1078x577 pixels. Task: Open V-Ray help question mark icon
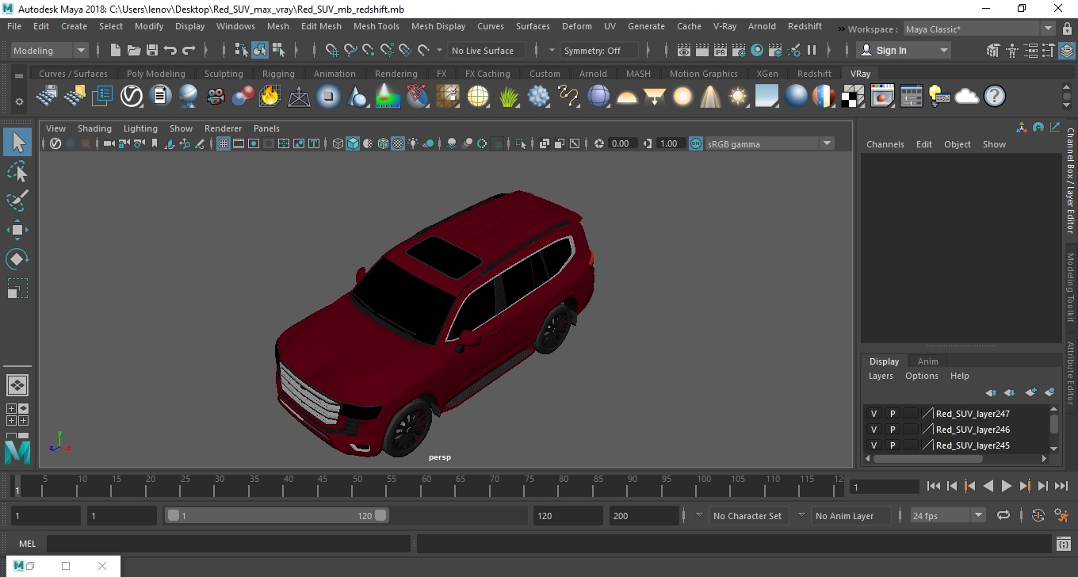[995, 97]
